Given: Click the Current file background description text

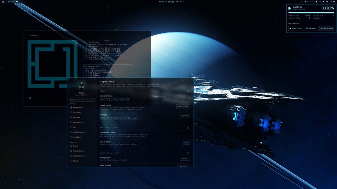Looking at the screenshot, I should (114, 160).
